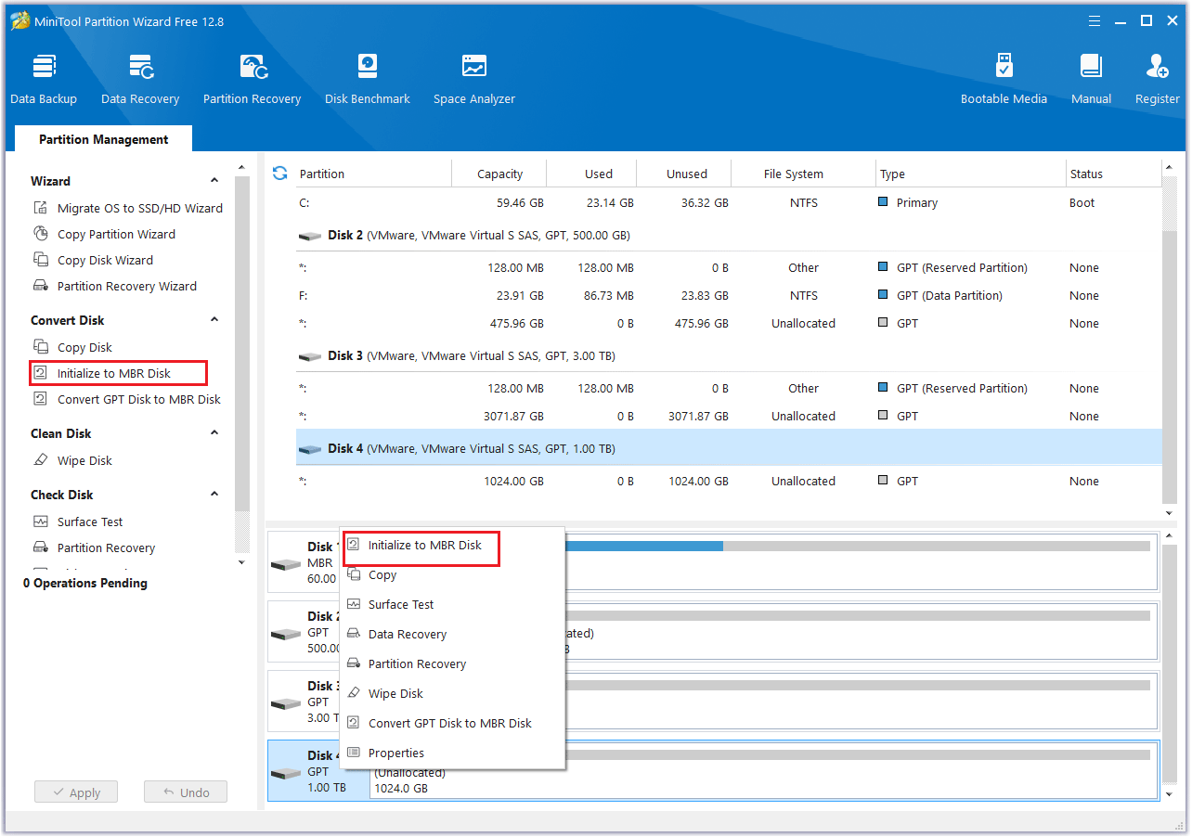Open Partition Recovery Wizard in the sidebar
Image resolution: width=1192 pixels, height=837 pixels.
click(115, 286)
